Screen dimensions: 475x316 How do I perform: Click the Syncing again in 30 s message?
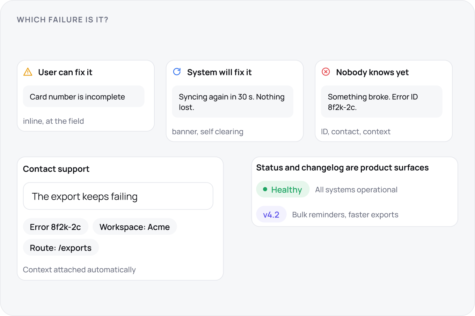coord(233,102)
